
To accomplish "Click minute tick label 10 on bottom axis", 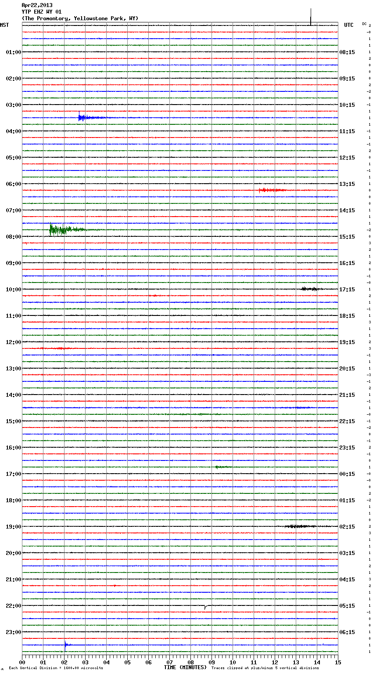I will click(233, 662).
